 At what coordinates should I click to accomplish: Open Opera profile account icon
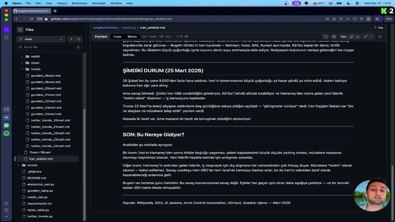tap(368, 19)
